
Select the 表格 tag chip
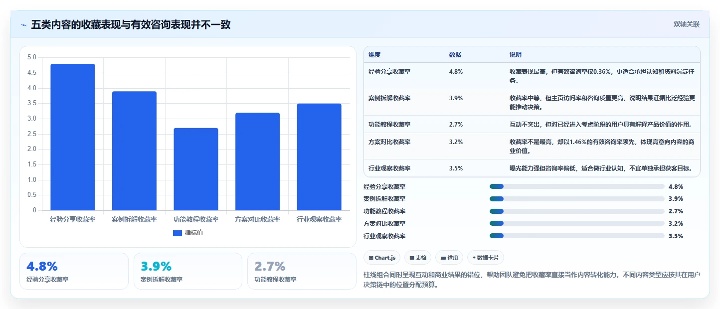pos(418,258)
